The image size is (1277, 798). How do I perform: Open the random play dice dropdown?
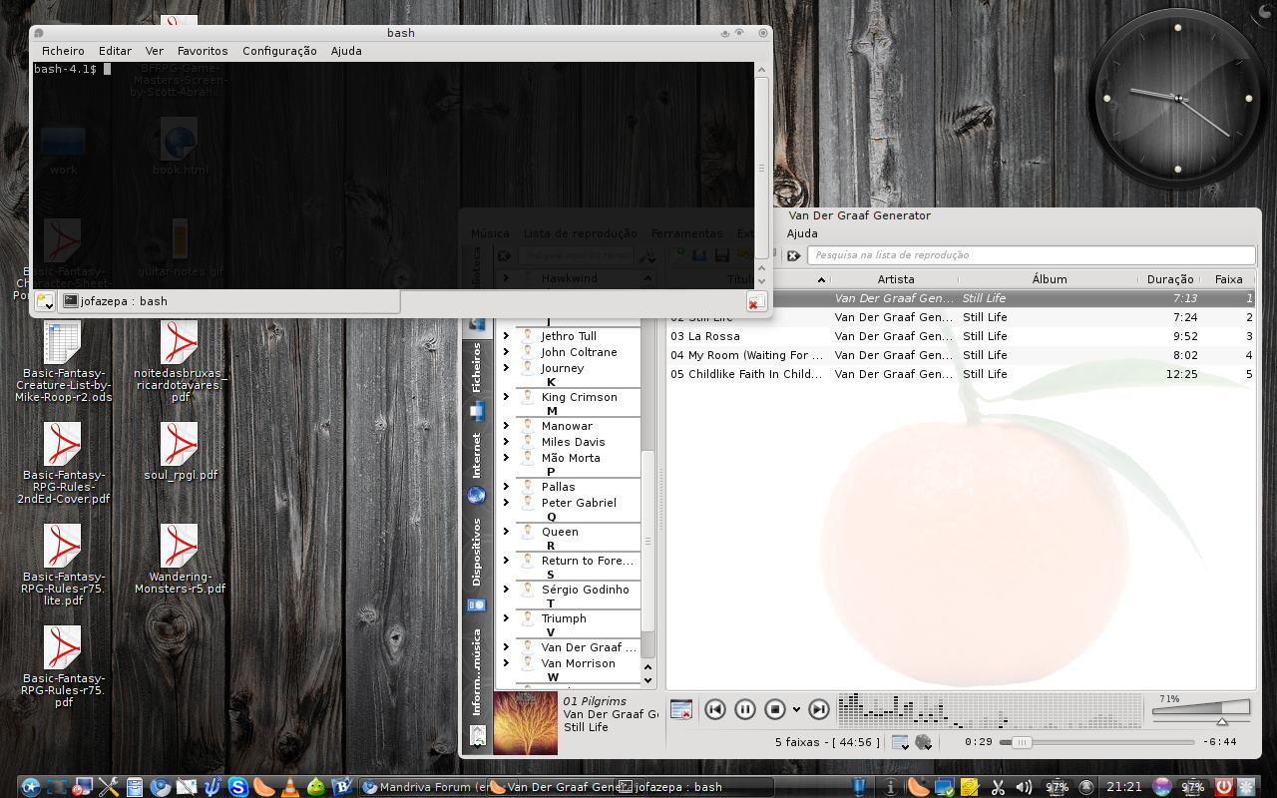(924, 742)
